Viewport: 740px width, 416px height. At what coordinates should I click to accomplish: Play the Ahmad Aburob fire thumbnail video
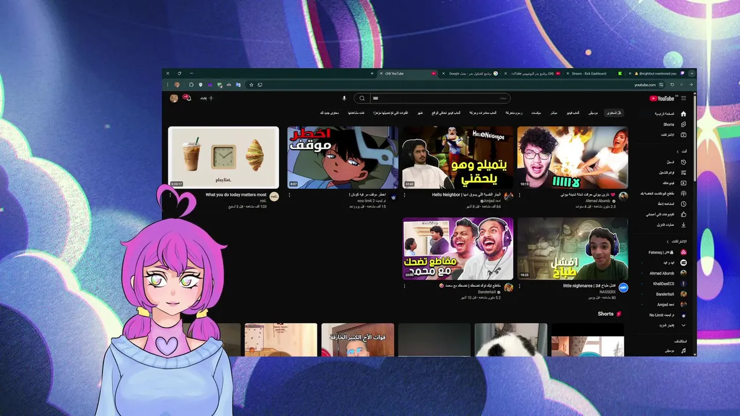click(572, 158)
